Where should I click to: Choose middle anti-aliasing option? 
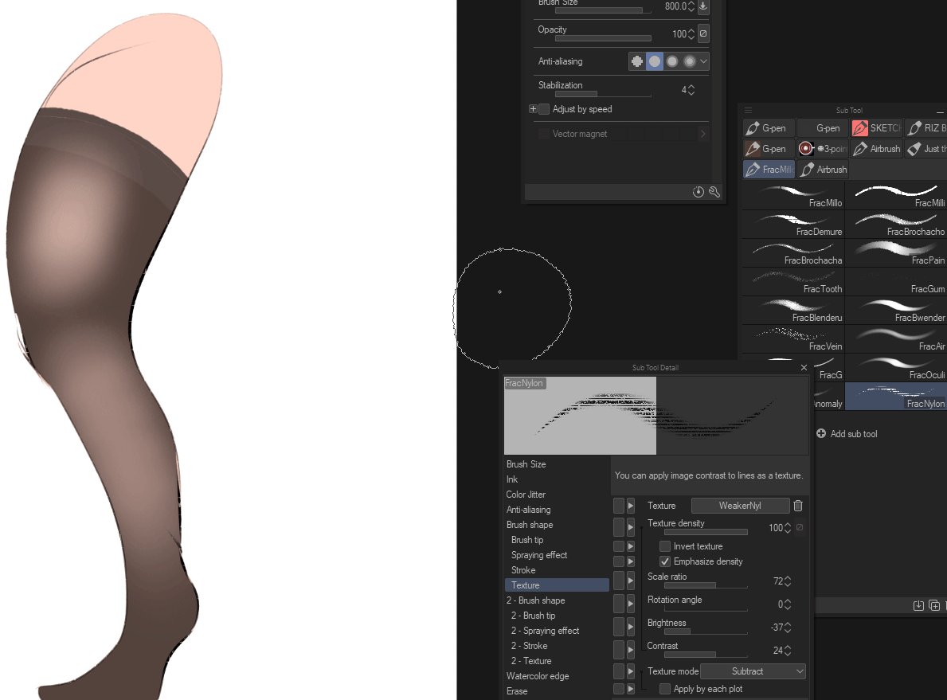pyautogui.click(x=671, y=61)
